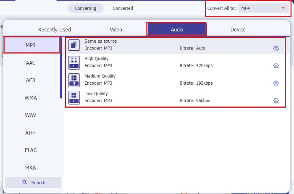
Task: Choose the High Quality preset title
Action: click(96, 59)
